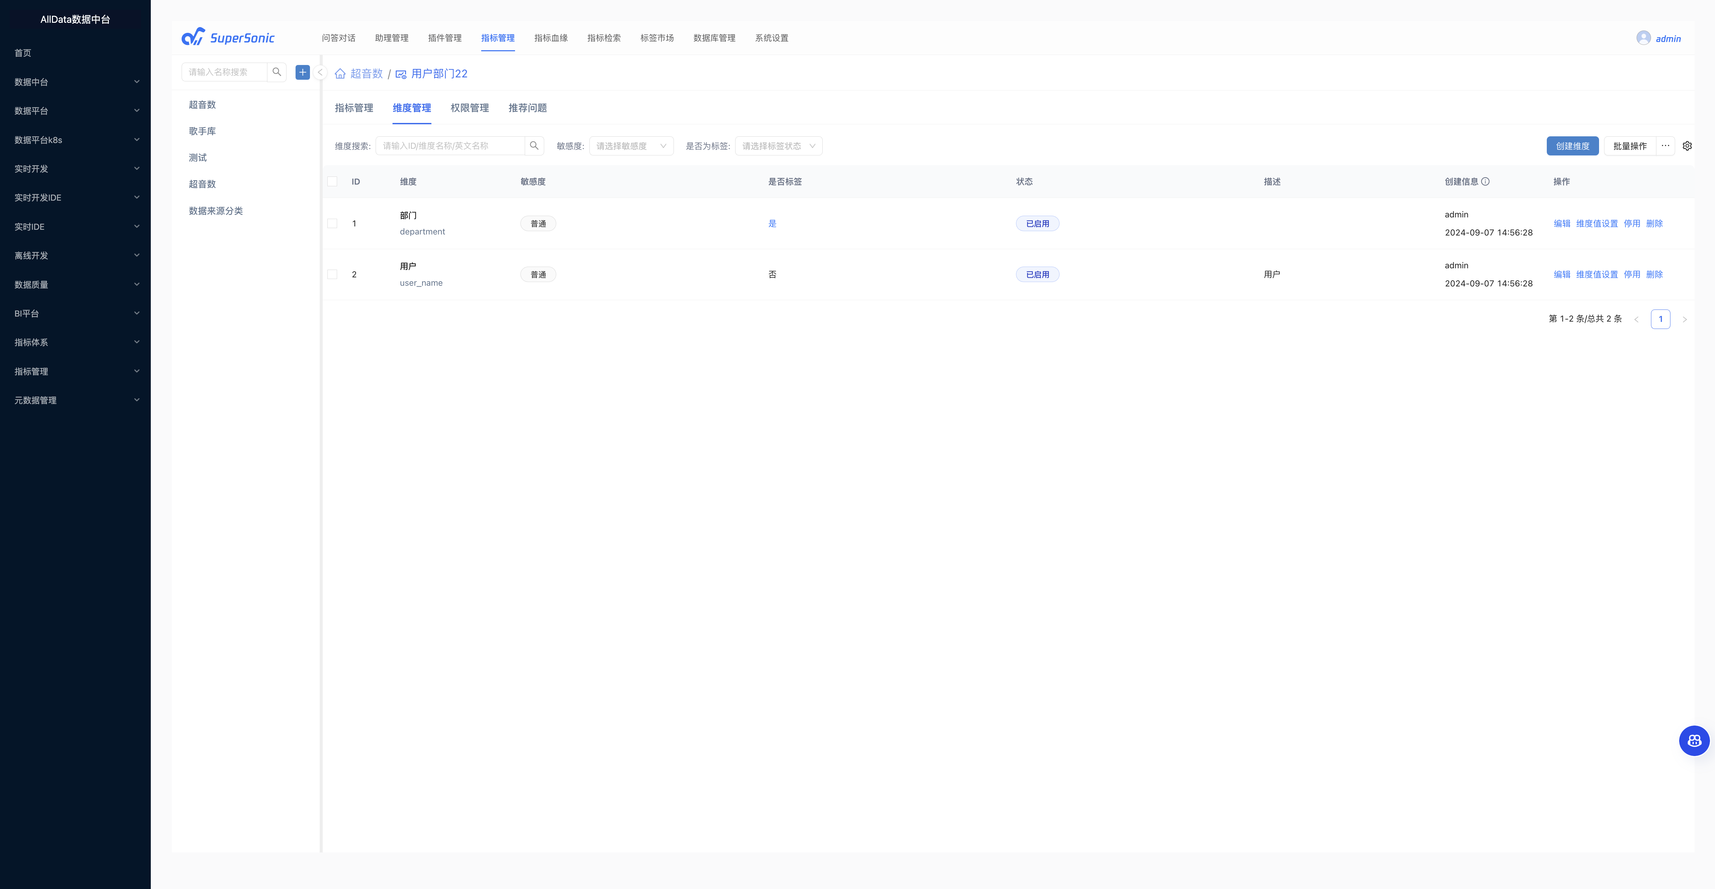
Task: Expand 元数据管理 sidebar menu
Action: (x=75, y=400)
